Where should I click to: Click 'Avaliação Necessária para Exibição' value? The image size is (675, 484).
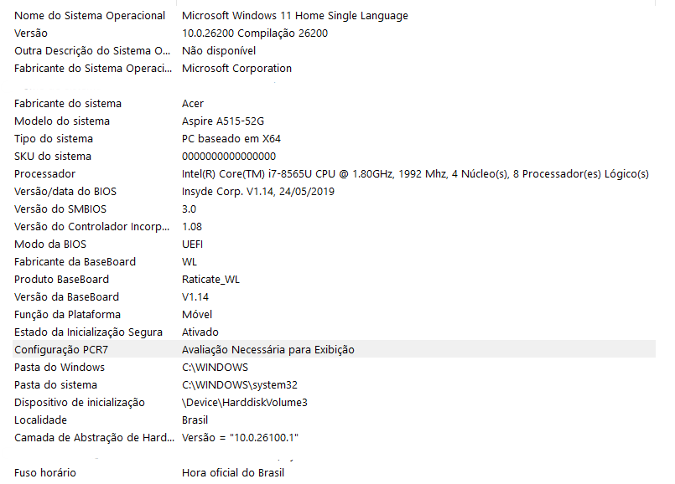point(268,350)
